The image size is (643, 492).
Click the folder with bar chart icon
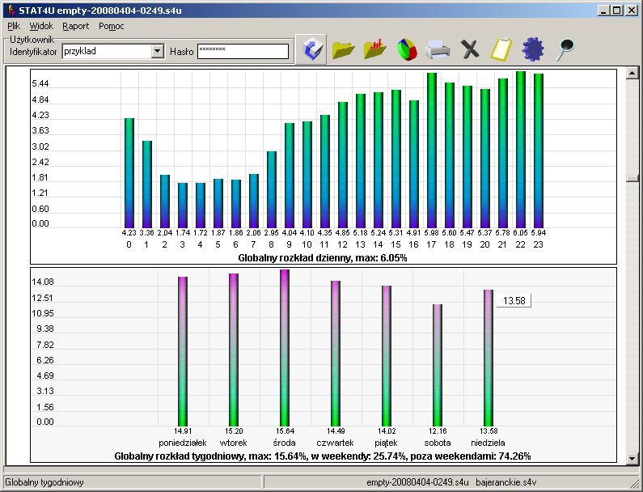[x=374, y=49]
